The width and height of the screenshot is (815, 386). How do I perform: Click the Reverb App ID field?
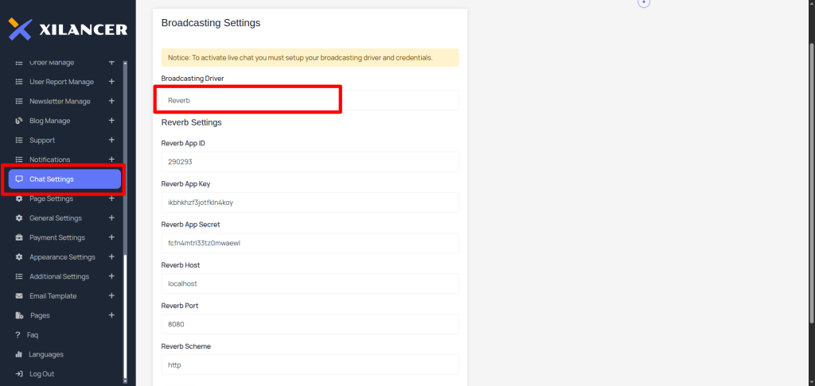tap(310, 162)
